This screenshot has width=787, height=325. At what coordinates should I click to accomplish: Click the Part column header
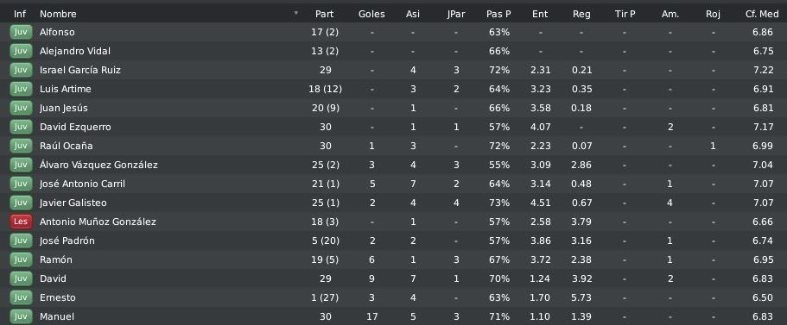[x=324, y=14]
